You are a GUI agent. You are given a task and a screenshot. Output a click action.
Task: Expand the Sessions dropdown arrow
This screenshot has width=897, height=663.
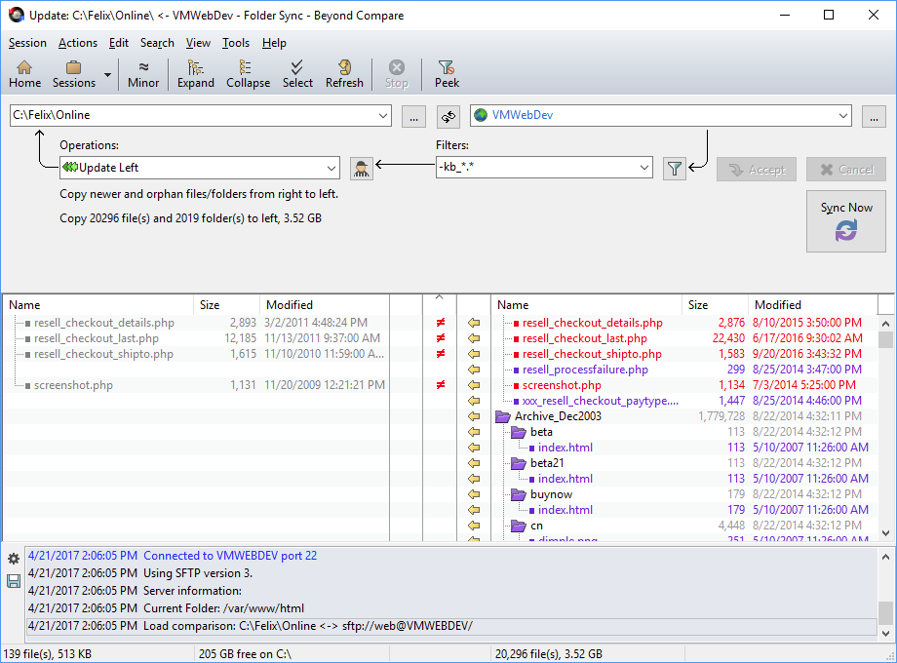click(x=107, y=74)
